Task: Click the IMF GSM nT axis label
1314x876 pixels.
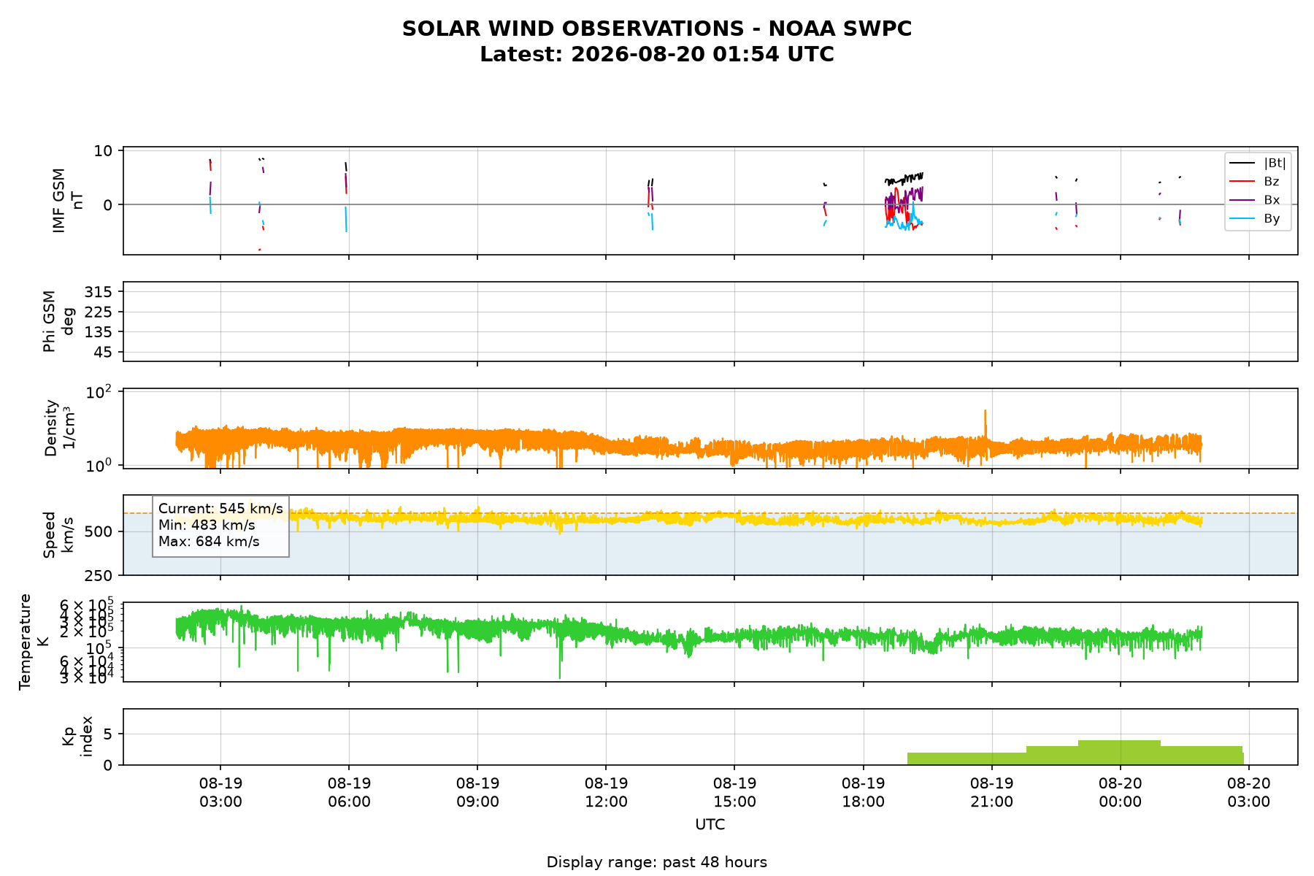Action: 68,201
